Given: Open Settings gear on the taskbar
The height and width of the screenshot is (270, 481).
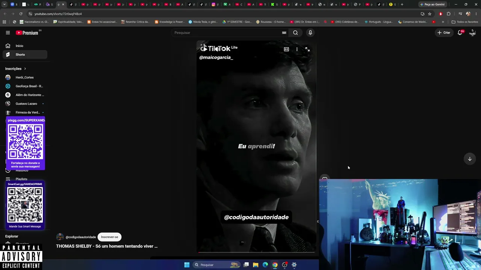Looking at the screenshot, I should (294, 265).
